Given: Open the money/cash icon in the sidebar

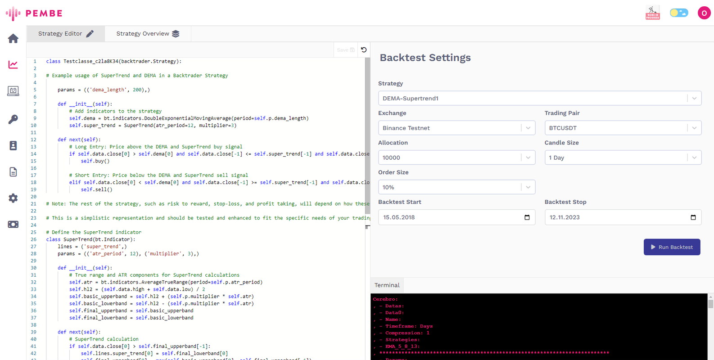Looking at the screenshot, I should (13, 224).
